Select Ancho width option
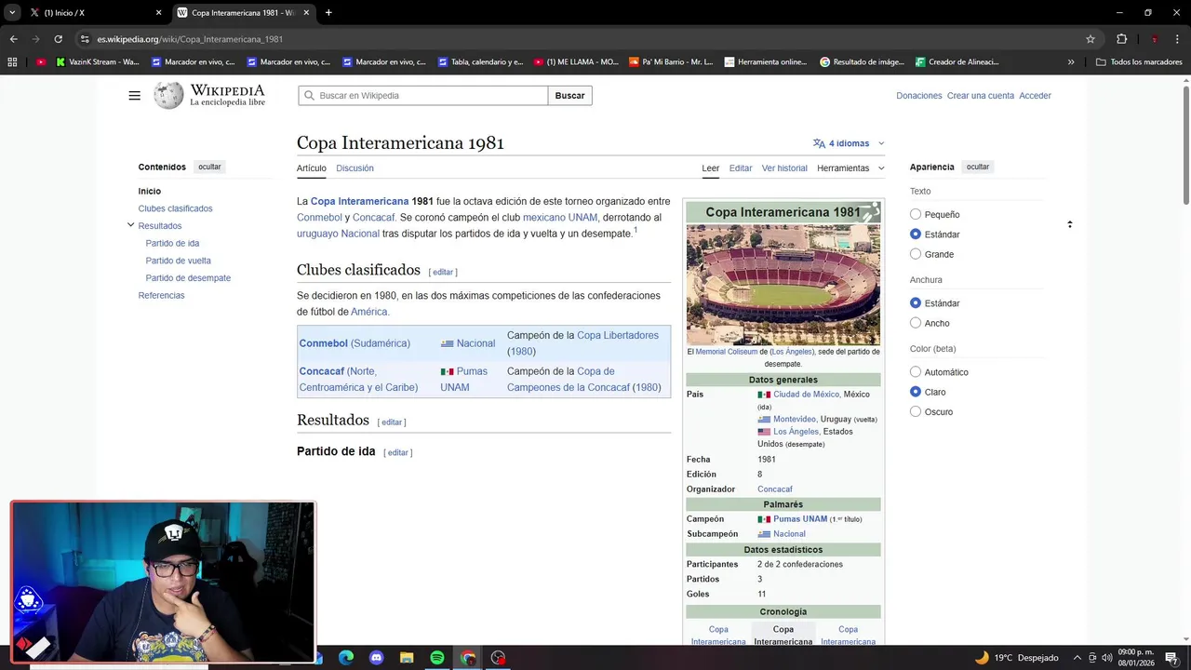 pyautogui.click(x=916, y=323)
